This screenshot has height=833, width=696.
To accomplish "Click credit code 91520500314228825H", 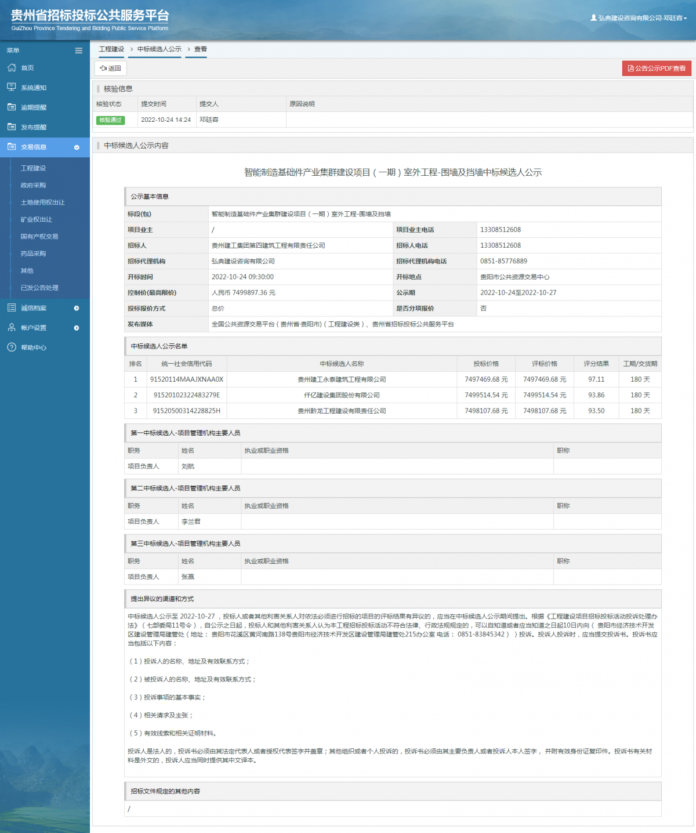I will point(187,411).
